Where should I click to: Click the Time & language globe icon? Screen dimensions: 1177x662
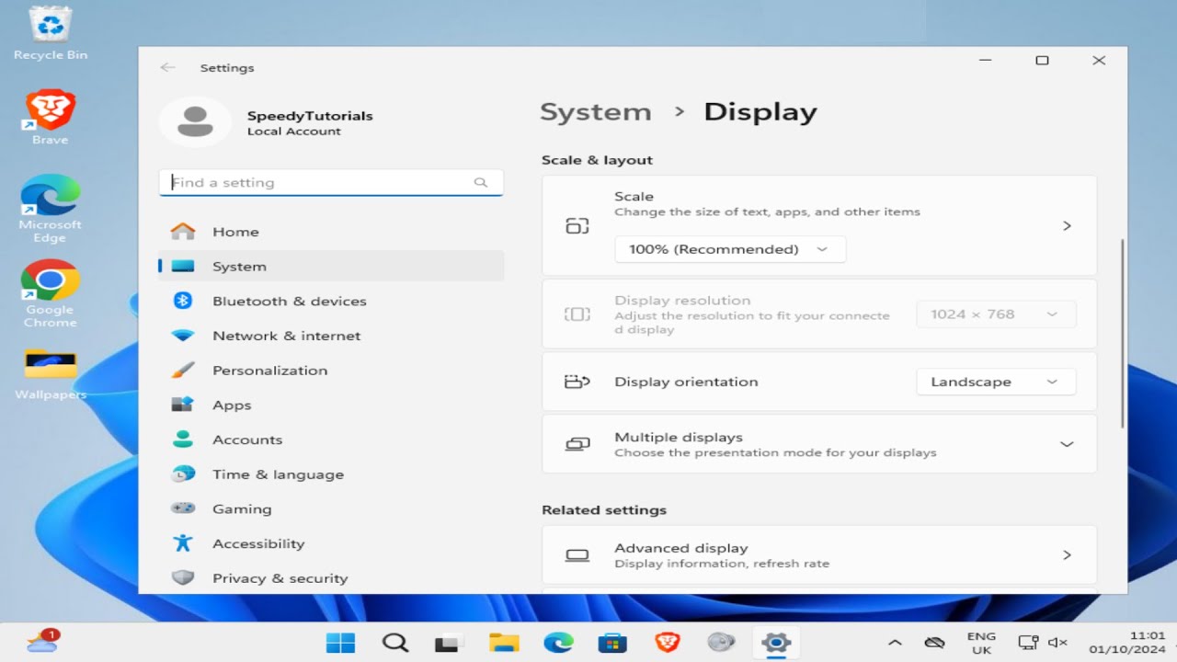point(183,474)
